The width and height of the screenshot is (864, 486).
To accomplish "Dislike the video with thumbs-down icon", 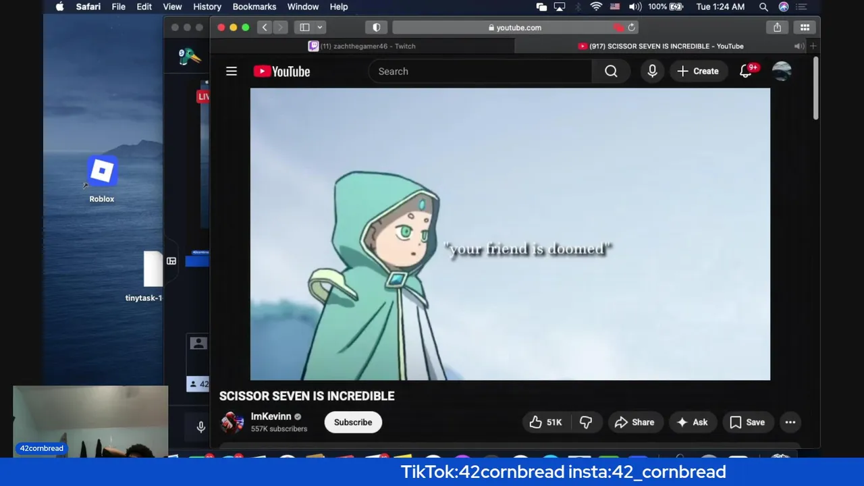I will pyautogui.click(x=586, y=422).
